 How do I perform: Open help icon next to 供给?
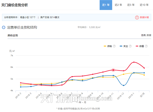[x=114, y=46]
